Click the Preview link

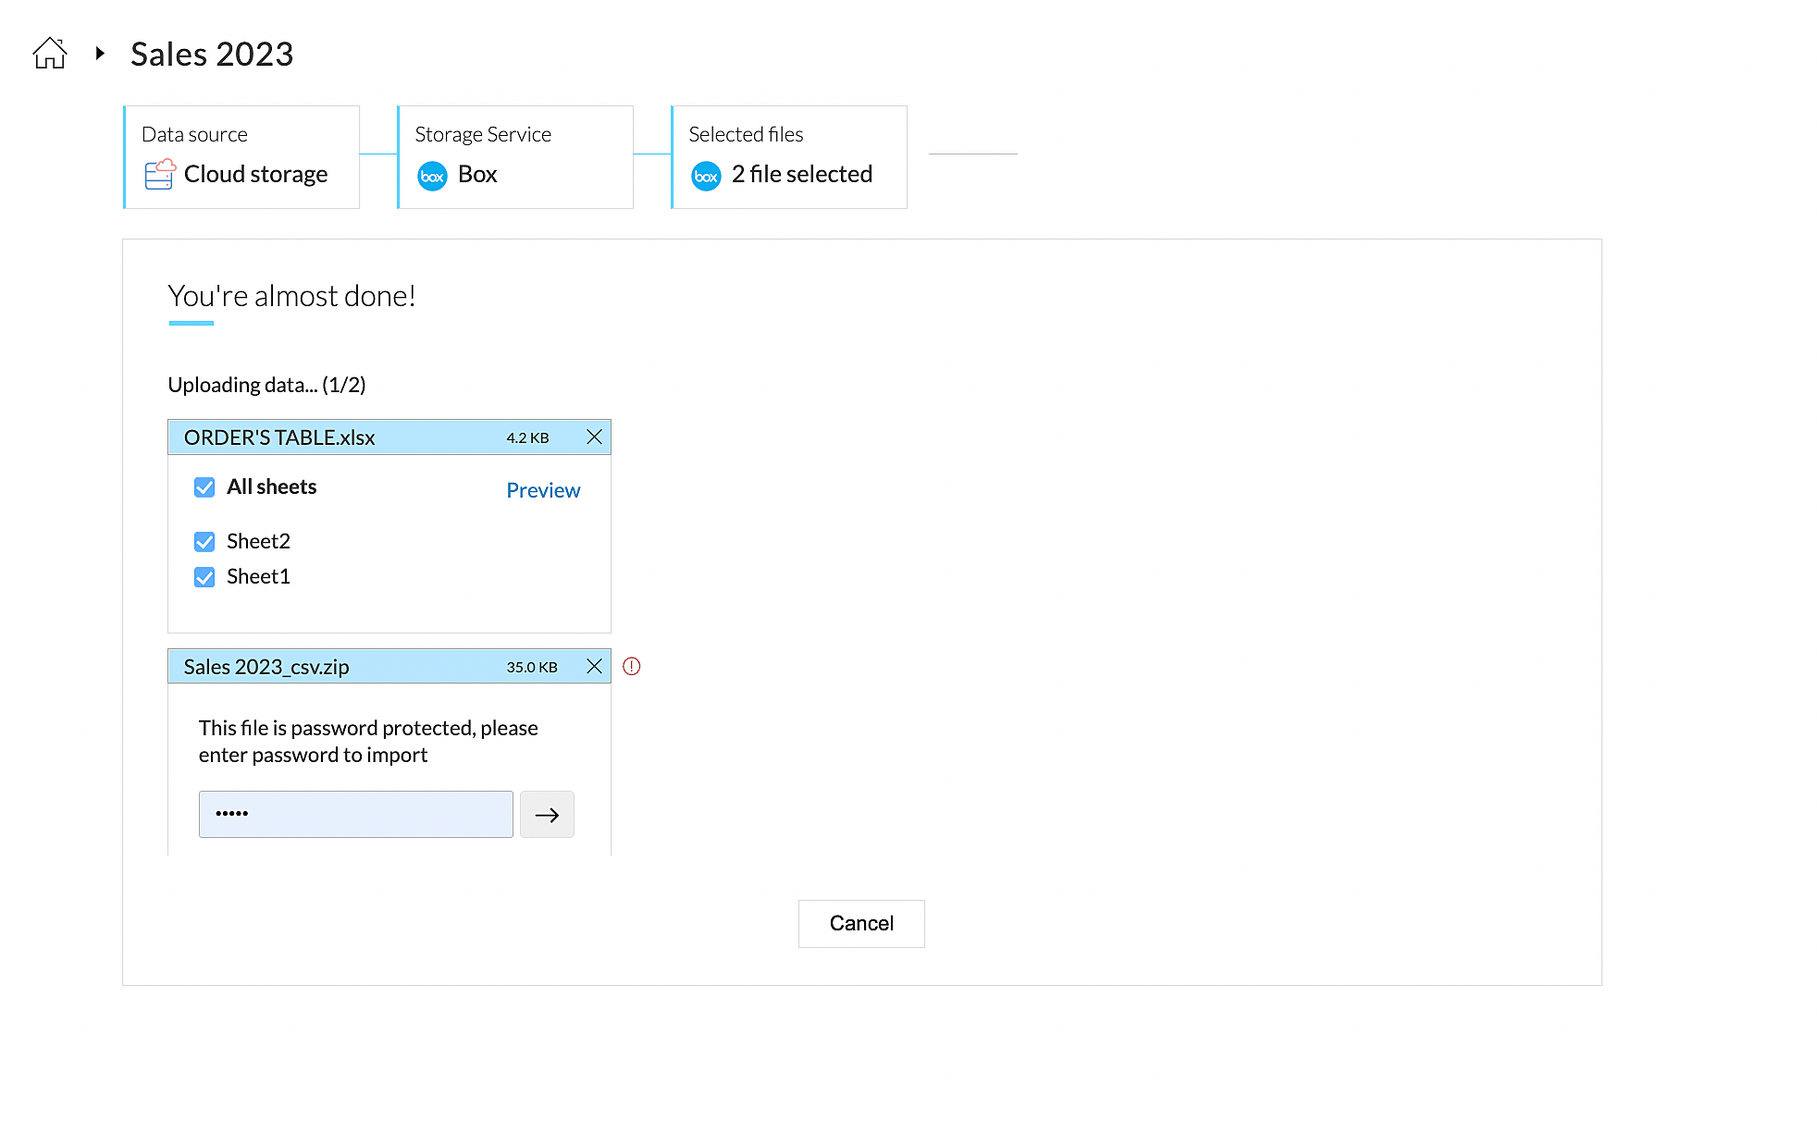click(x=543, y=490)
